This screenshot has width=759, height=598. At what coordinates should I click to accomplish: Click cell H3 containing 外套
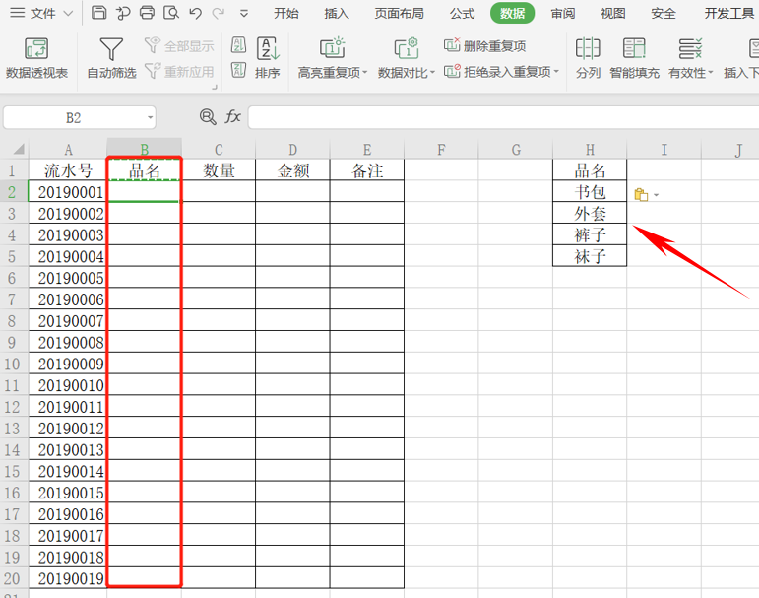590,214
